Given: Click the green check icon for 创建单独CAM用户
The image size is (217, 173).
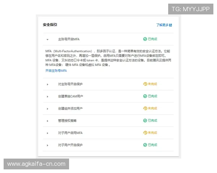Looking at the screenshot, I should 145,96.
